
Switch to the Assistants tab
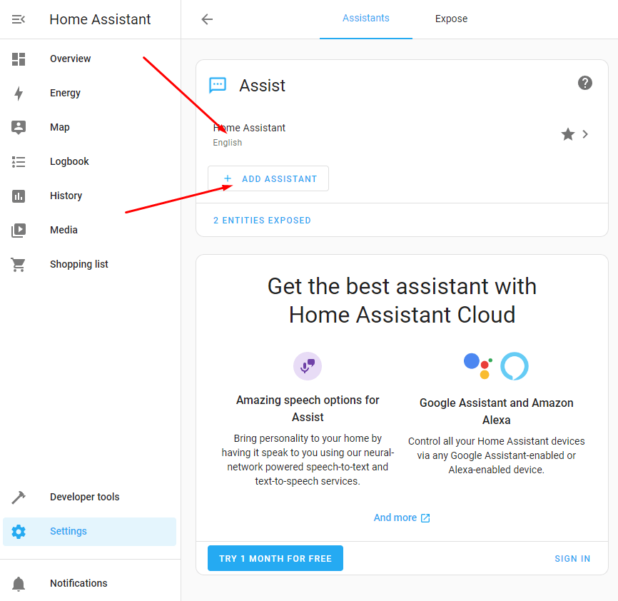tap(366, 19)
